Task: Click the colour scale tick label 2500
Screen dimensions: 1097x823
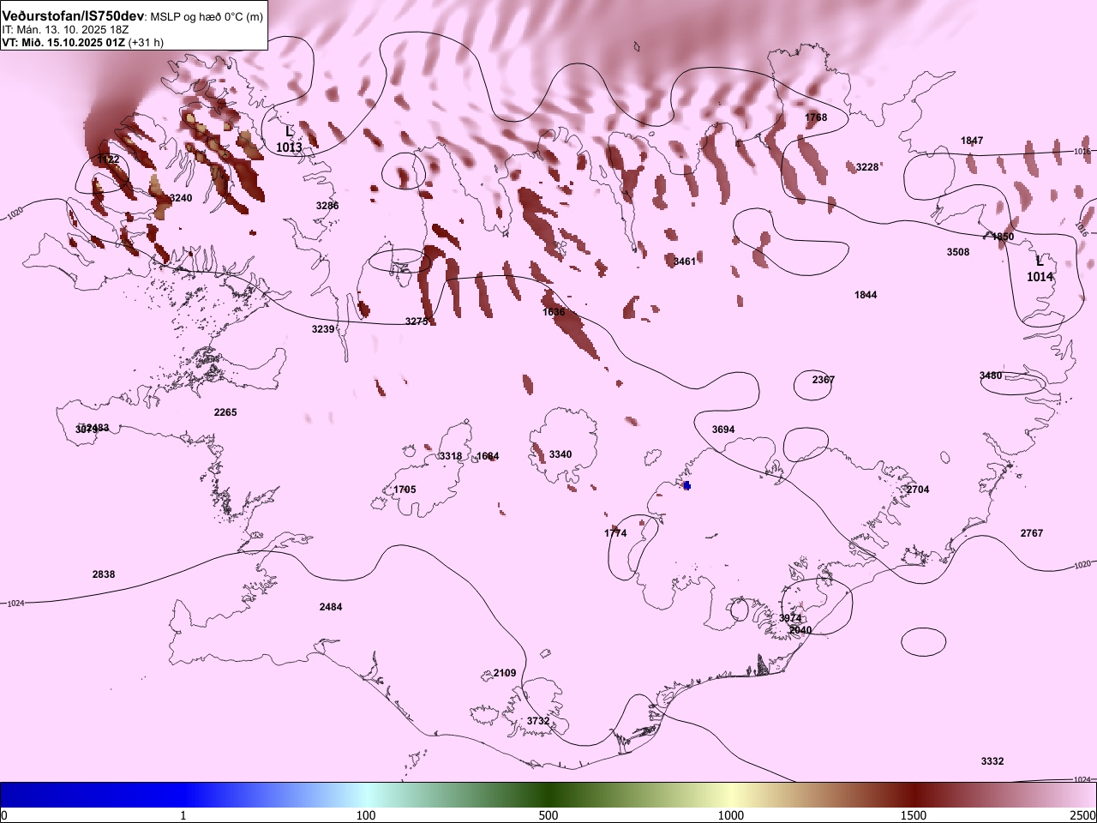Action: pyautogui.click(x=1082, y=815)
